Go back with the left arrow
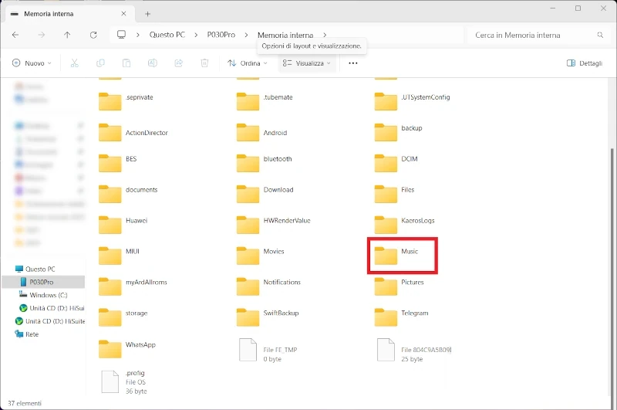 [x=15, y=35]
